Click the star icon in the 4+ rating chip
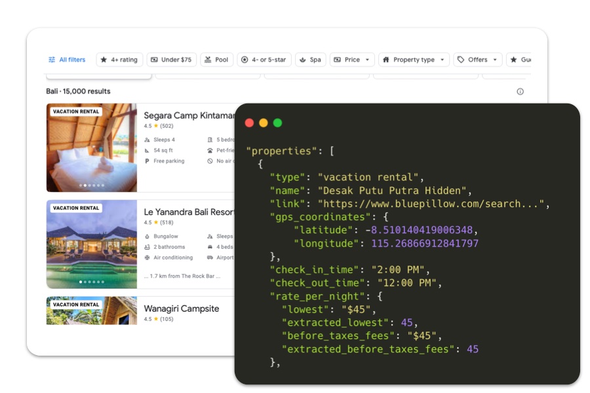The image size is (590, 393). coord(105,60)
